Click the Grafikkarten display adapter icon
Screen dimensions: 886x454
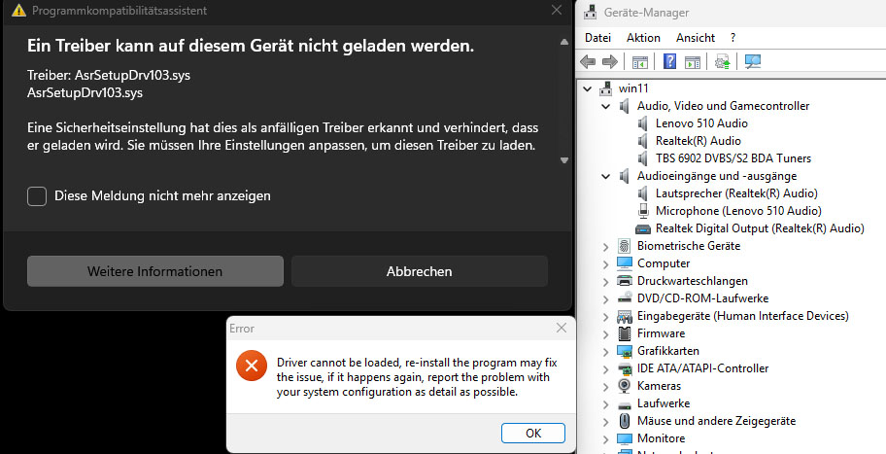pos(625,351)
